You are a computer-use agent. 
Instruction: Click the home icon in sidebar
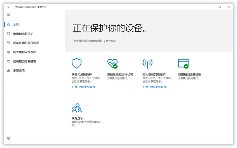point(9,24)
